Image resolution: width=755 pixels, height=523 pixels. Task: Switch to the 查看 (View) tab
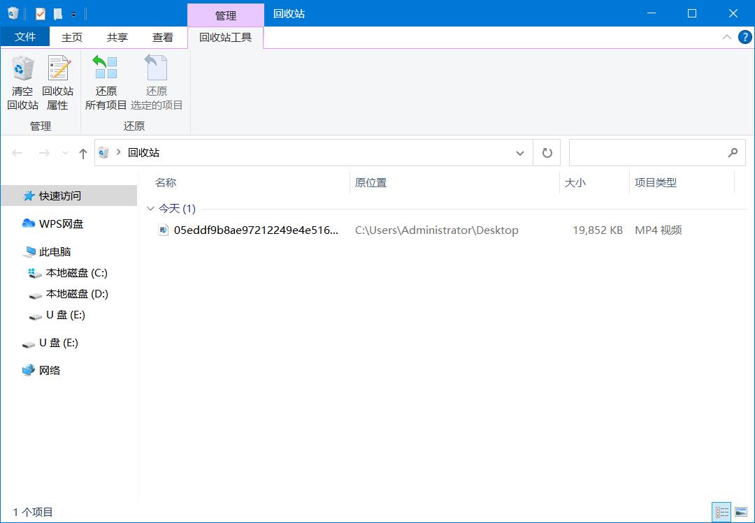162,37
